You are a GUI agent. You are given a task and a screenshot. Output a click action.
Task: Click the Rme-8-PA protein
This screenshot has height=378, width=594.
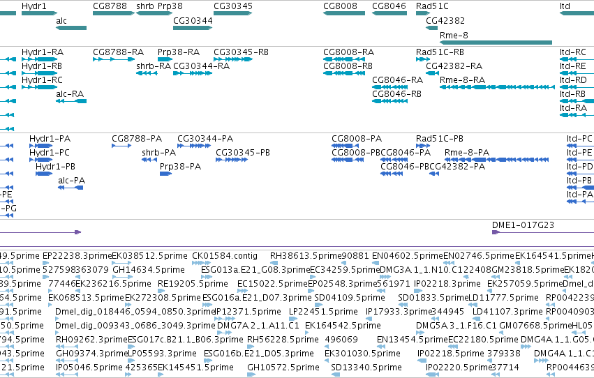[496, 160]
